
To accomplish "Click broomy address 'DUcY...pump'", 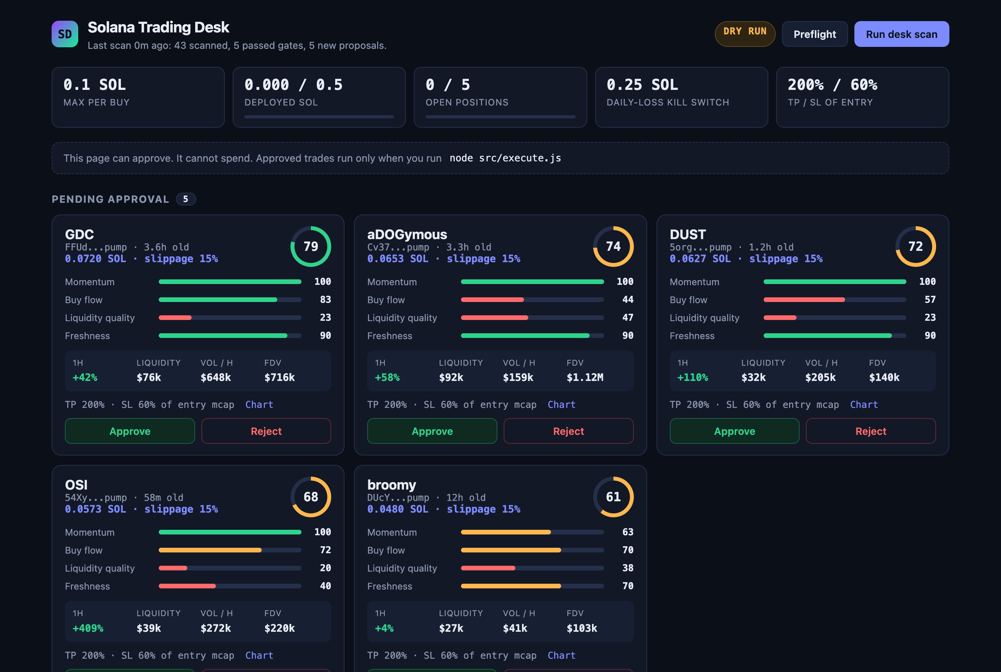I will tap(398, 497).
